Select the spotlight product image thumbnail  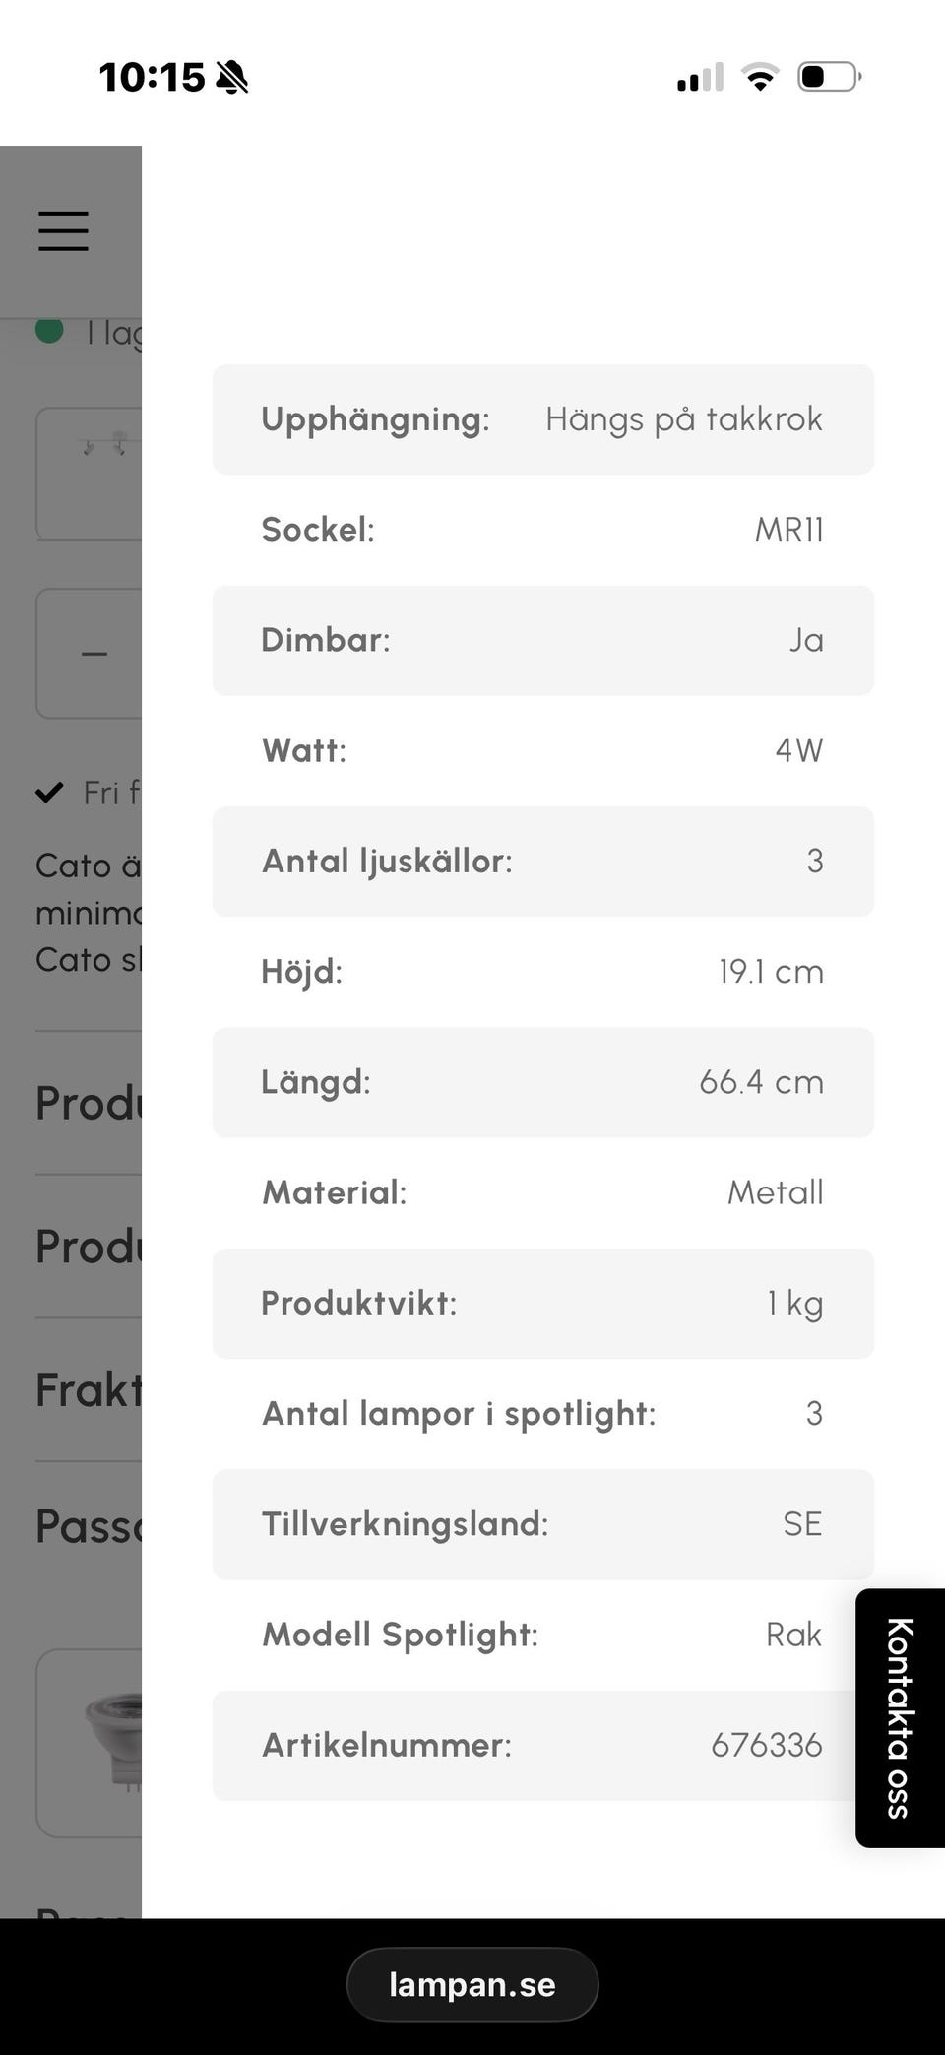(x=91, y=474)
